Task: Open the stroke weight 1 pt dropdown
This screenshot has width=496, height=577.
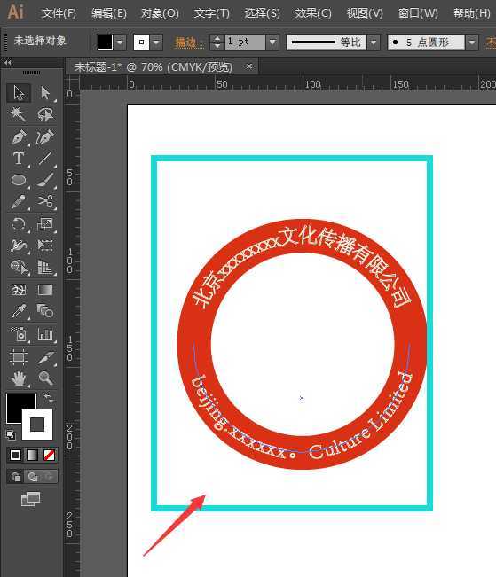Action: click(272, 42)
